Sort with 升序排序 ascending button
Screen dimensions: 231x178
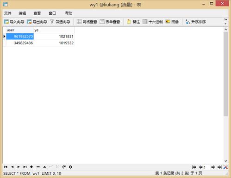click(195, 22)
